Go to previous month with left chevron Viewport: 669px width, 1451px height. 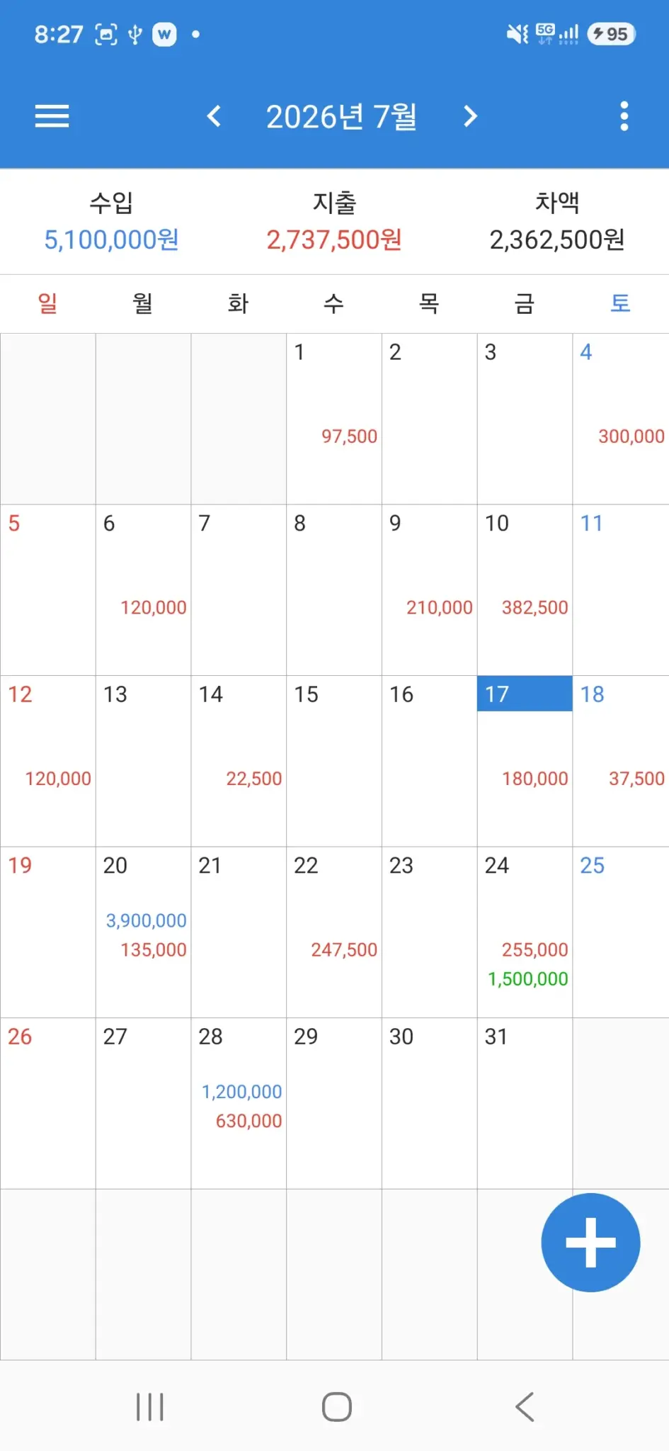214,116
